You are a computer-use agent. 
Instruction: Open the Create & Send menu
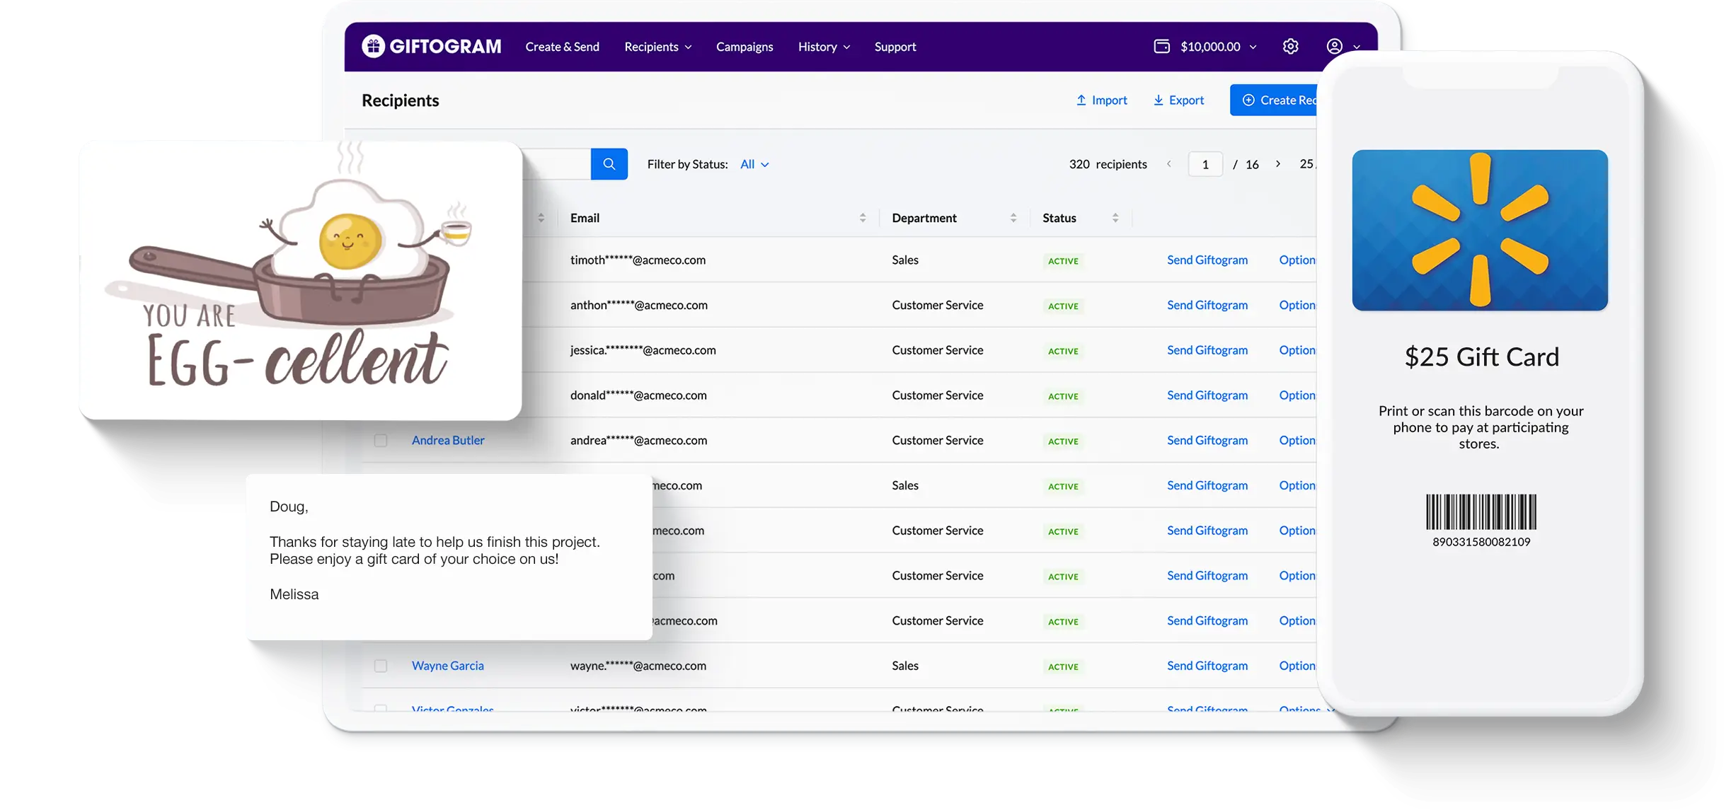(x=562, y=47)
